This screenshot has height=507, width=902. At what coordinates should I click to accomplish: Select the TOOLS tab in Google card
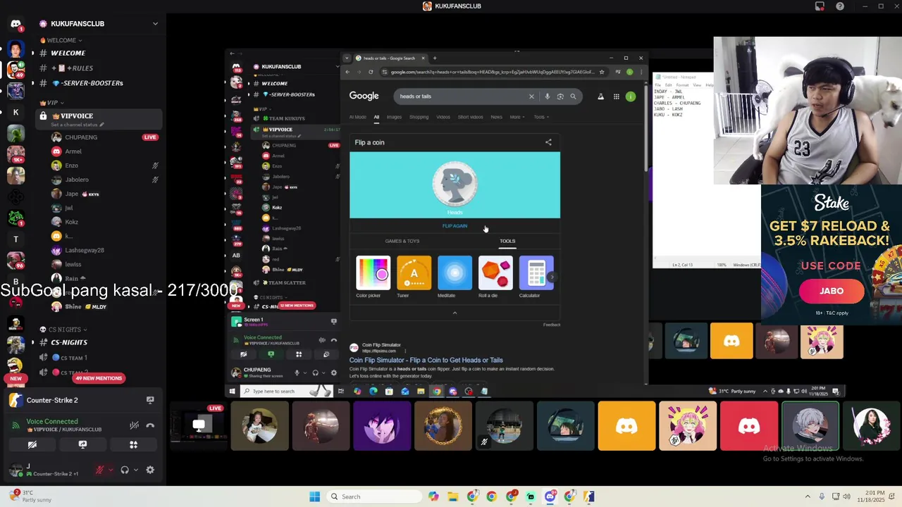pyautogui.click(x=507, y=242)
